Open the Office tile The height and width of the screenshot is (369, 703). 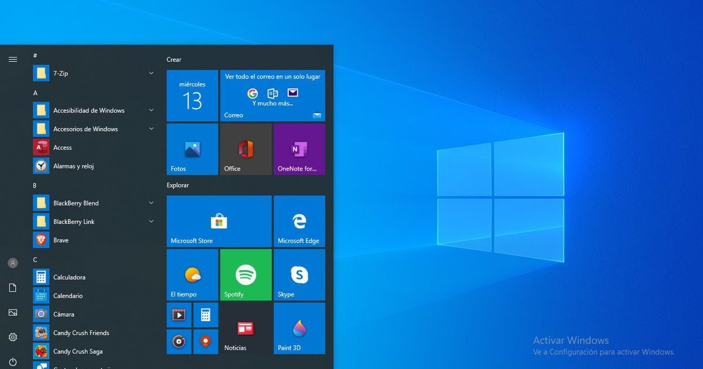245,148
